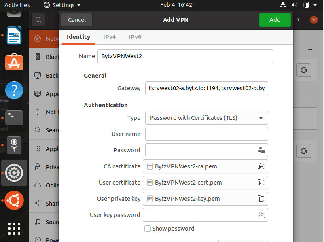Viewport: 324px width, 242px height.
Task: Select the Notifications bell icon in sidebar
Action: [x=38, y=112]
